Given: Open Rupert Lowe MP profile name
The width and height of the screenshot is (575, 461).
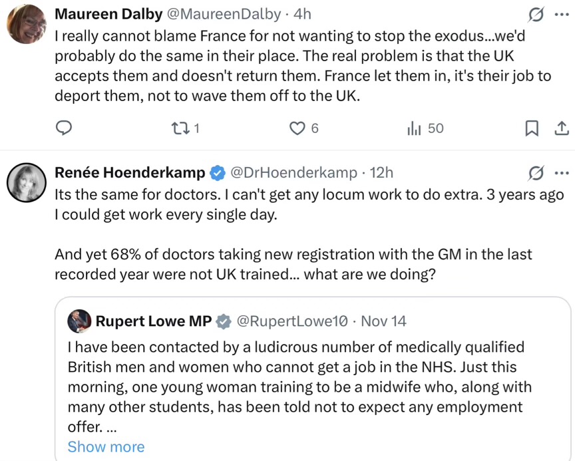Looking at the screenshot, I should [x=153, y=321].
